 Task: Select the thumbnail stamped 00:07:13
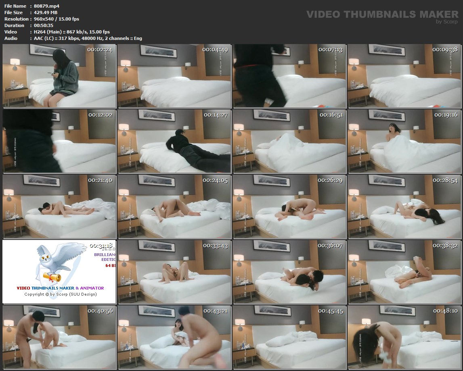pyautogui.click(x=289, y=76)
